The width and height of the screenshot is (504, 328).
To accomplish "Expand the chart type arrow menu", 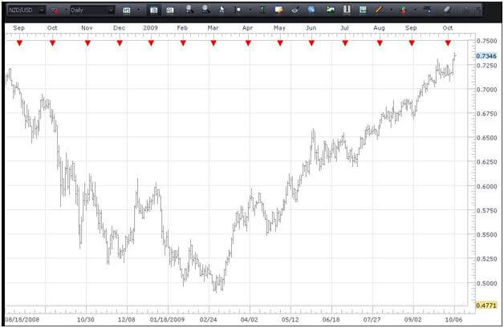I will (x=137, y=10).
